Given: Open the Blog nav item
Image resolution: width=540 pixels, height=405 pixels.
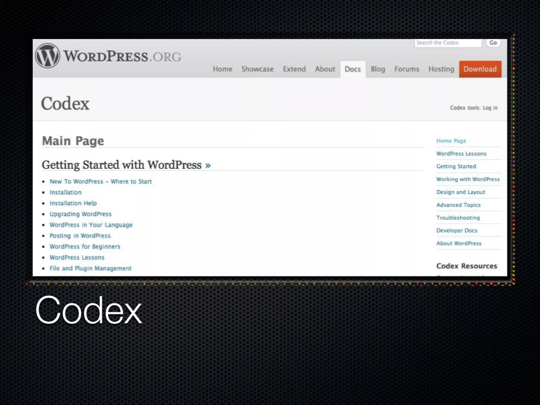Looking at the screenshot, I should 378,69.
